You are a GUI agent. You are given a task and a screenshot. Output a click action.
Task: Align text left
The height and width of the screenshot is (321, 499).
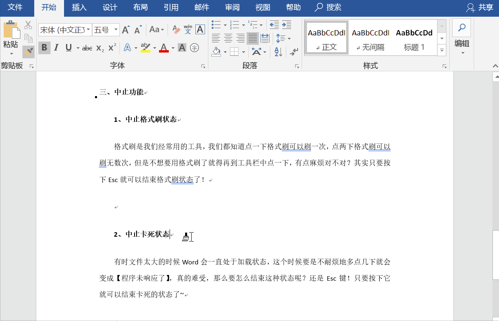[216, 38]
